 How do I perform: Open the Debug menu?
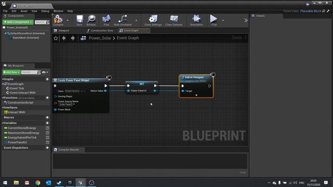tap(45, 11)
